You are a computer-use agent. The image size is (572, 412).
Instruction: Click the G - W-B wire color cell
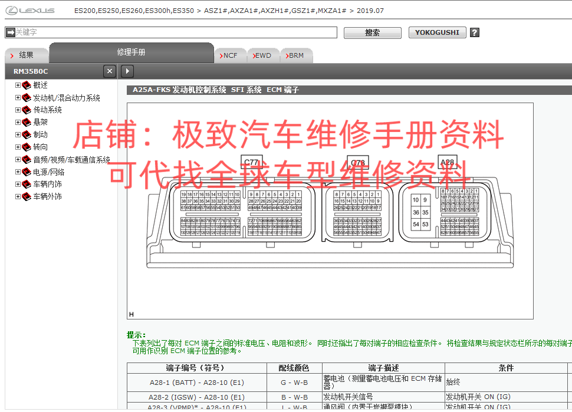pos(294,383)
